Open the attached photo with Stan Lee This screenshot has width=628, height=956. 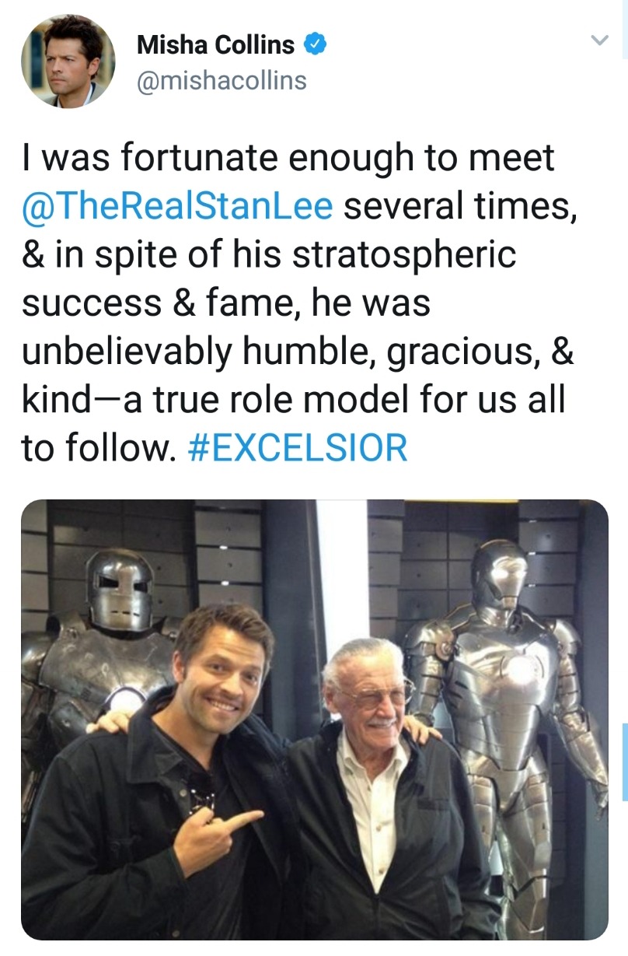pos(314,720)
